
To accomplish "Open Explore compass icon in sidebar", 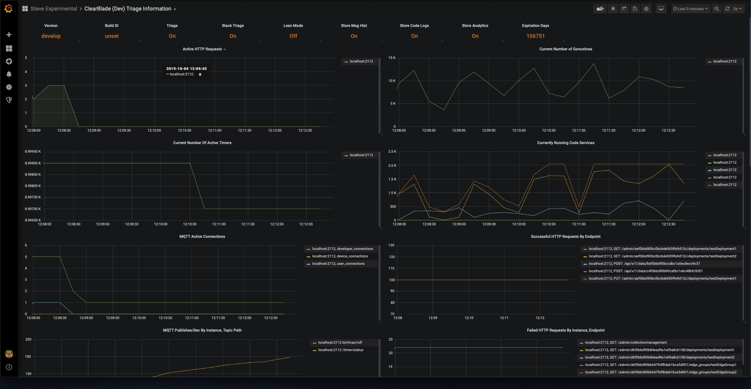I will [9, 61].
